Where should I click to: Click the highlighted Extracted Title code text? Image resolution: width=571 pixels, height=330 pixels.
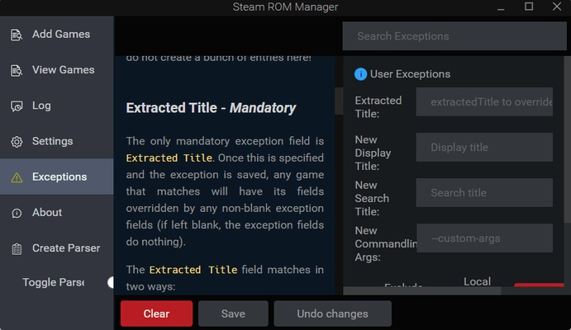pos(169,158)
